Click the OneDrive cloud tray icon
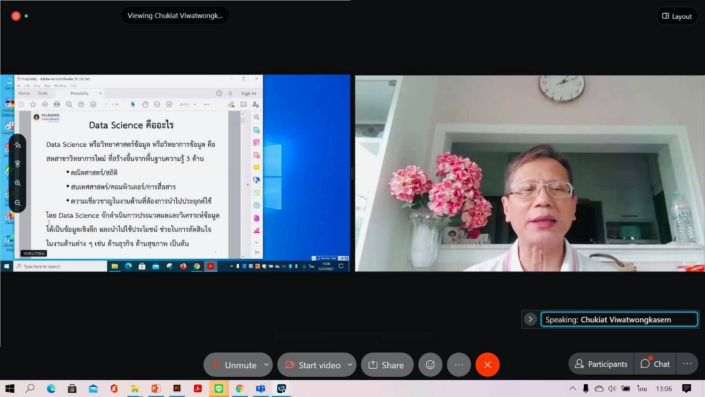 599,389
